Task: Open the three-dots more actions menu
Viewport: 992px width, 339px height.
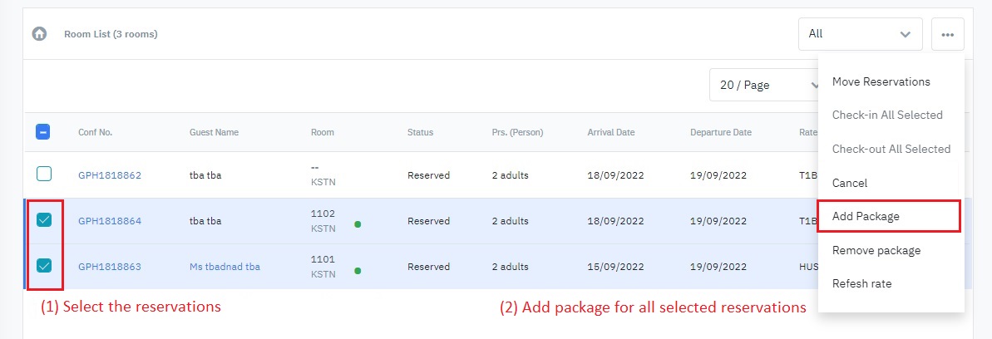Action: pyautogui.click(x=947, y=34)
